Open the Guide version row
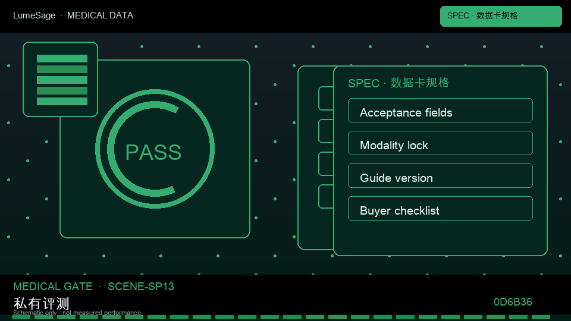Viewport: 571px width, 321px height. [440, 176]
